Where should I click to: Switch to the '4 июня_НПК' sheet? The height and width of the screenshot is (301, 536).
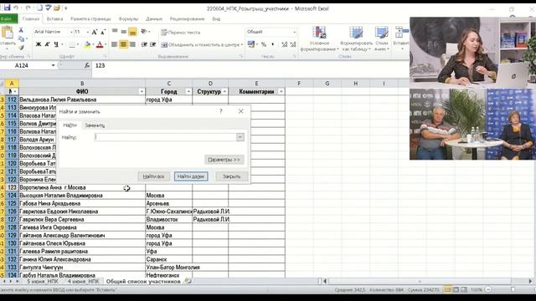(x=83, y=282)
